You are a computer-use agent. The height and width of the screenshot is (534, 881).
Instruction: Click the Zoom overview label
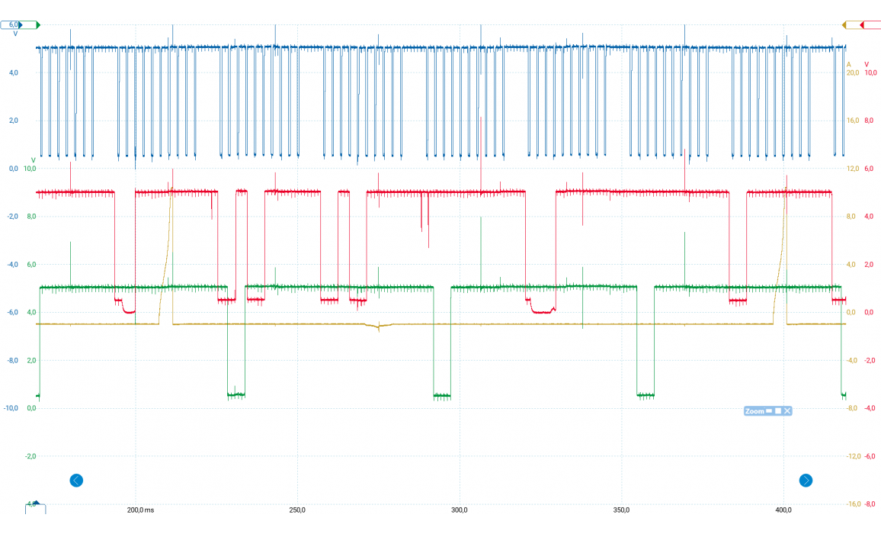point(754,411)
